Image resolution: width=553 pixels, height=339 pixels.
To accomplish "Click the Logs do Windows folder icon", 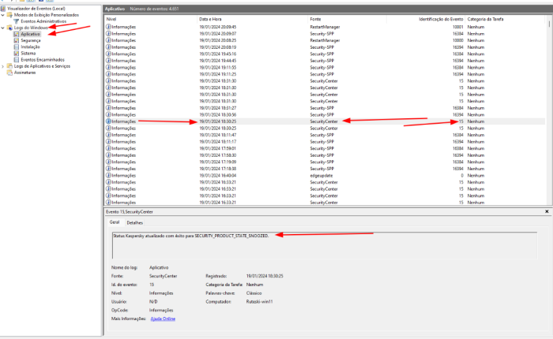I will [9, 28].
